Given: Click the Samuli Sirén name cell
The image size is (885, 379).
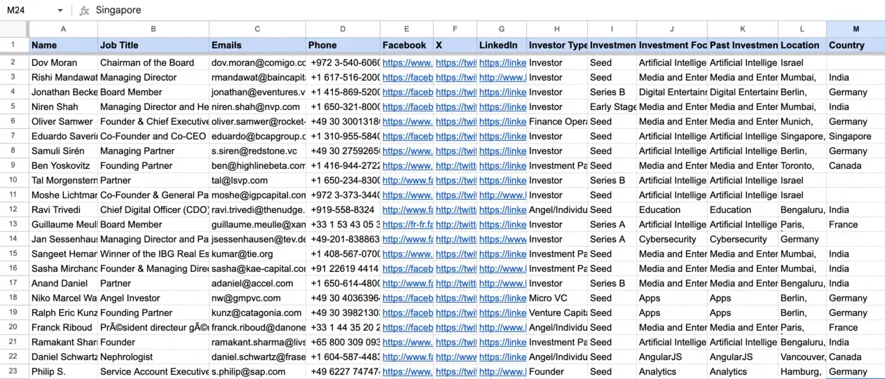Looking at the screenshot, I should pyautogui.click(x=63, y=151).
